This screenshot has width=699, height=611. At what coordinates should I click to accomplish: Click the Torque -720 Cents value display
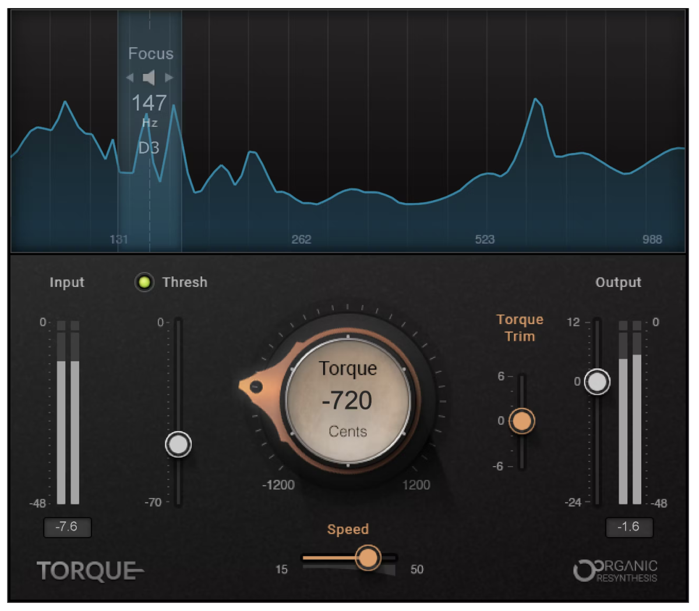pos(348,400)
